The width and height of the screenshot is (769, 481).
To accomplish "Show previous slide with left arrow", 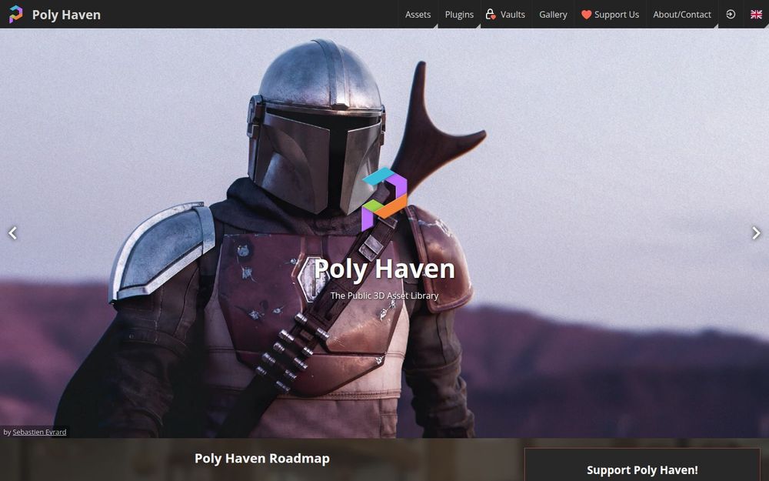I will [13, 233].
